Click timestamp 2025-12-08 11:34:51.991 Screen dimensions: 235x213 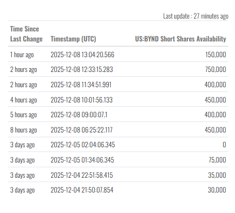(x=81, y=85)
